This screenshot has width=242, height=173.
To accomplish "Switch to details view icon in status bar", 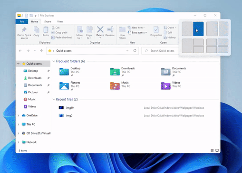I will point(212,150).
